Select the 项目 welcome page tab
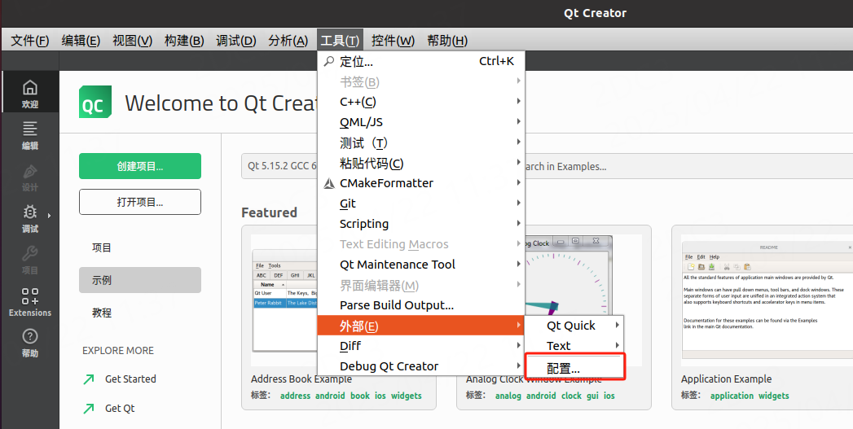853x429 pixels. point(140,247)
